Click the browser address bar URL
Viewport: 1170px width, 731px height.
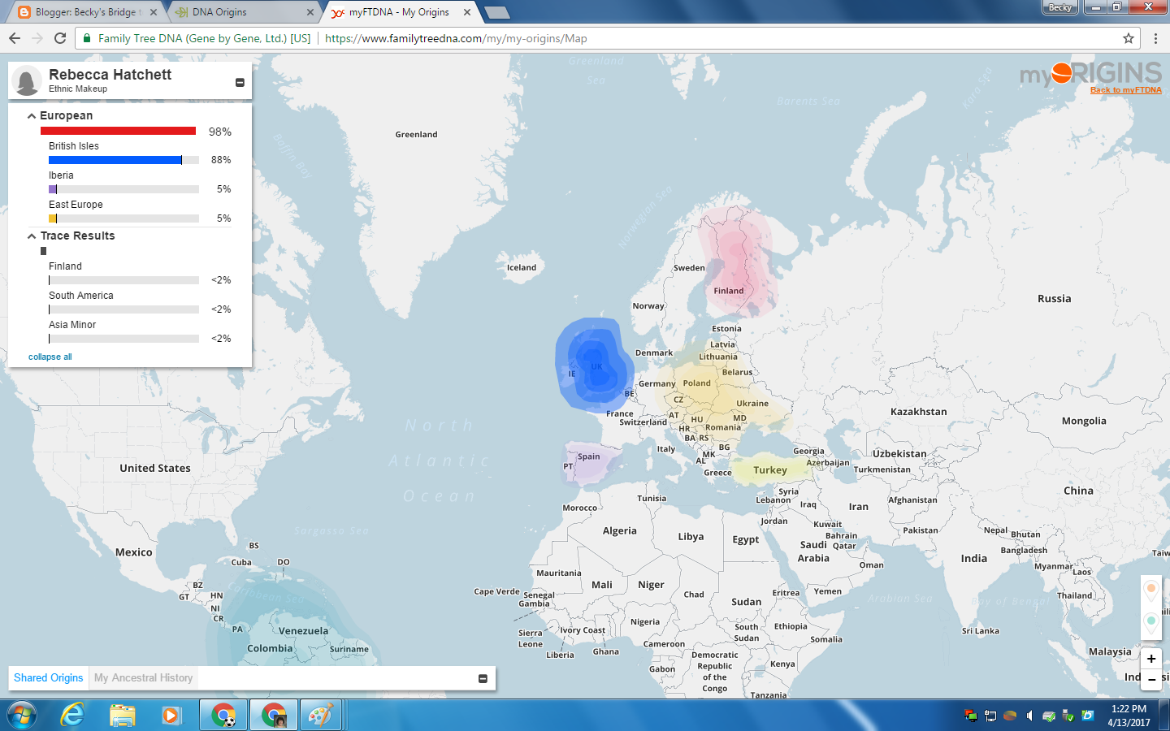(456, 38)
